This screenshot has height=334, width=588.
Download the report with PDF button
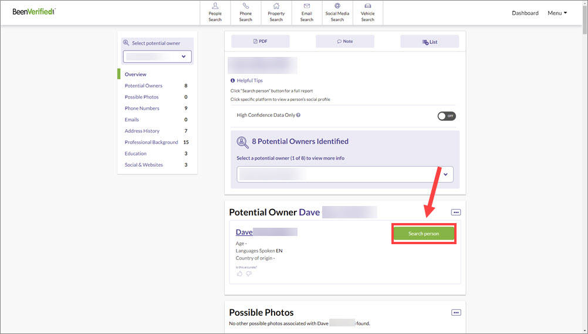point(260,41)
